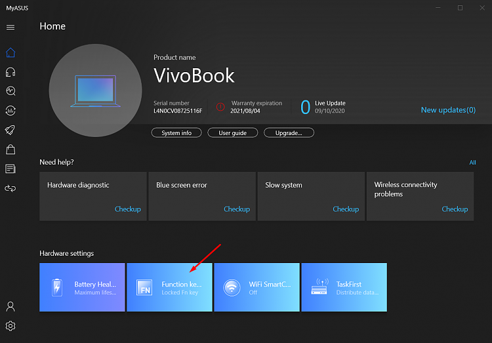Open the hamburger navigation menu
Viewport: 492px width, 343px height.
click(x=10, y=28)
